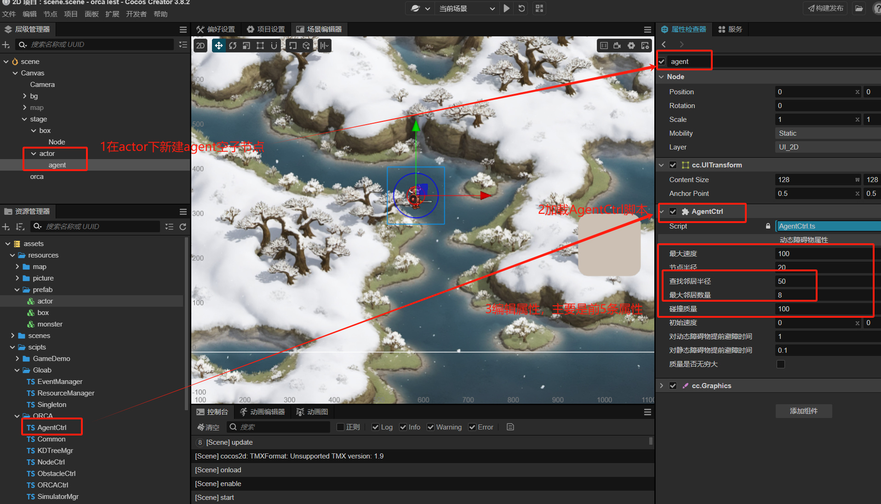Open the 文件 menu
This screenshot has height=504, width=881.
[x=9, y=14]
